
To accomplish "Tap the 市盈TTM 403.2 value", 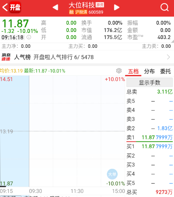I will [x=164, y=37].
